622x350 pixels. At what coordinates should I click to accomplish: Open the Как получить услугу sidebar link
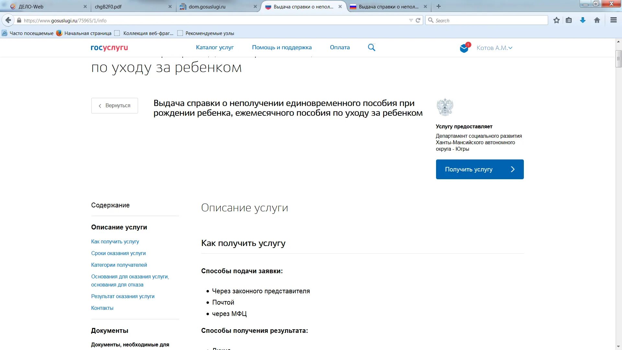pos(114,241)
